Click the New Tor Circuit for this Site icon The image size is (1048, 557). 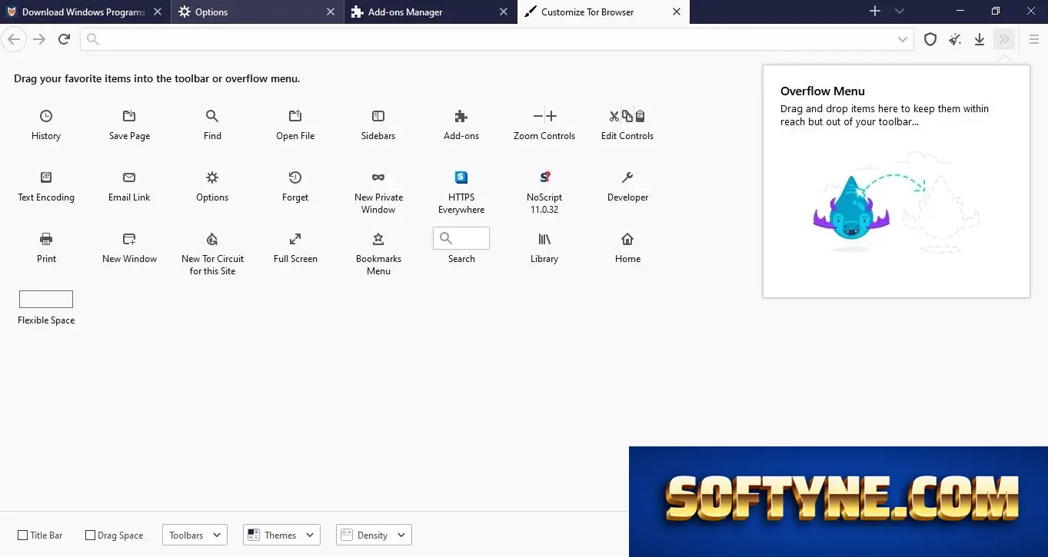(212, 239)
